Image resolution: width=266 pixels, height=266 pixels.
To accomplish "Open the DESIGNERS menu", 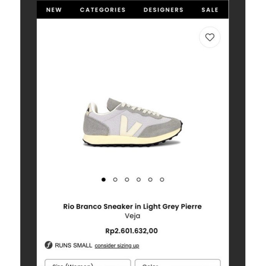I will coord(163,10).
